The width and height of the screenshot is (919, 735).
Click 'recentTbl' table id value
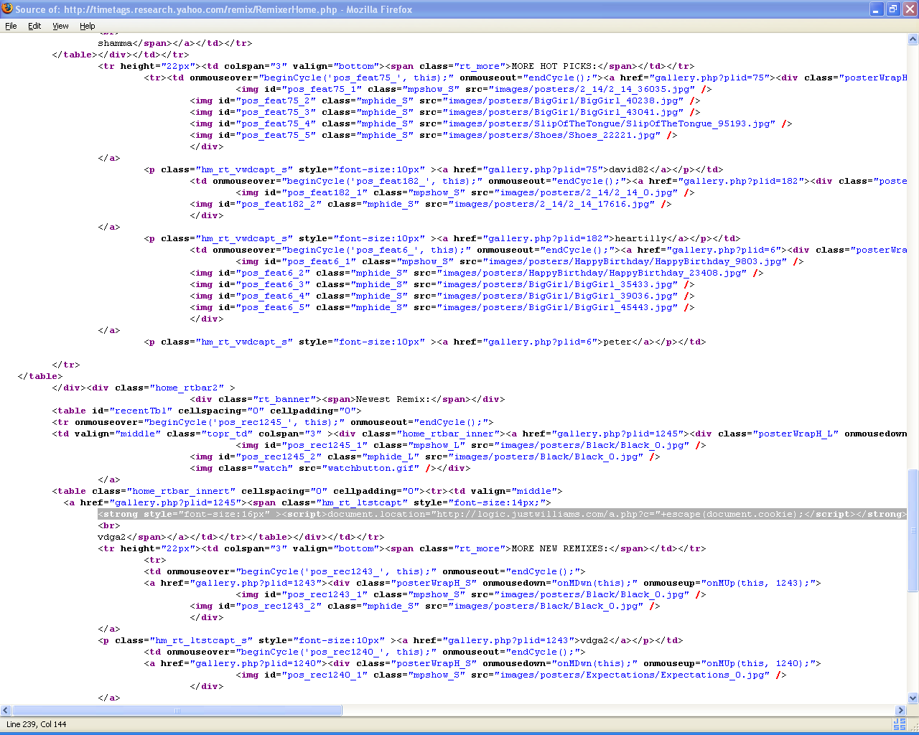(141, 411)
